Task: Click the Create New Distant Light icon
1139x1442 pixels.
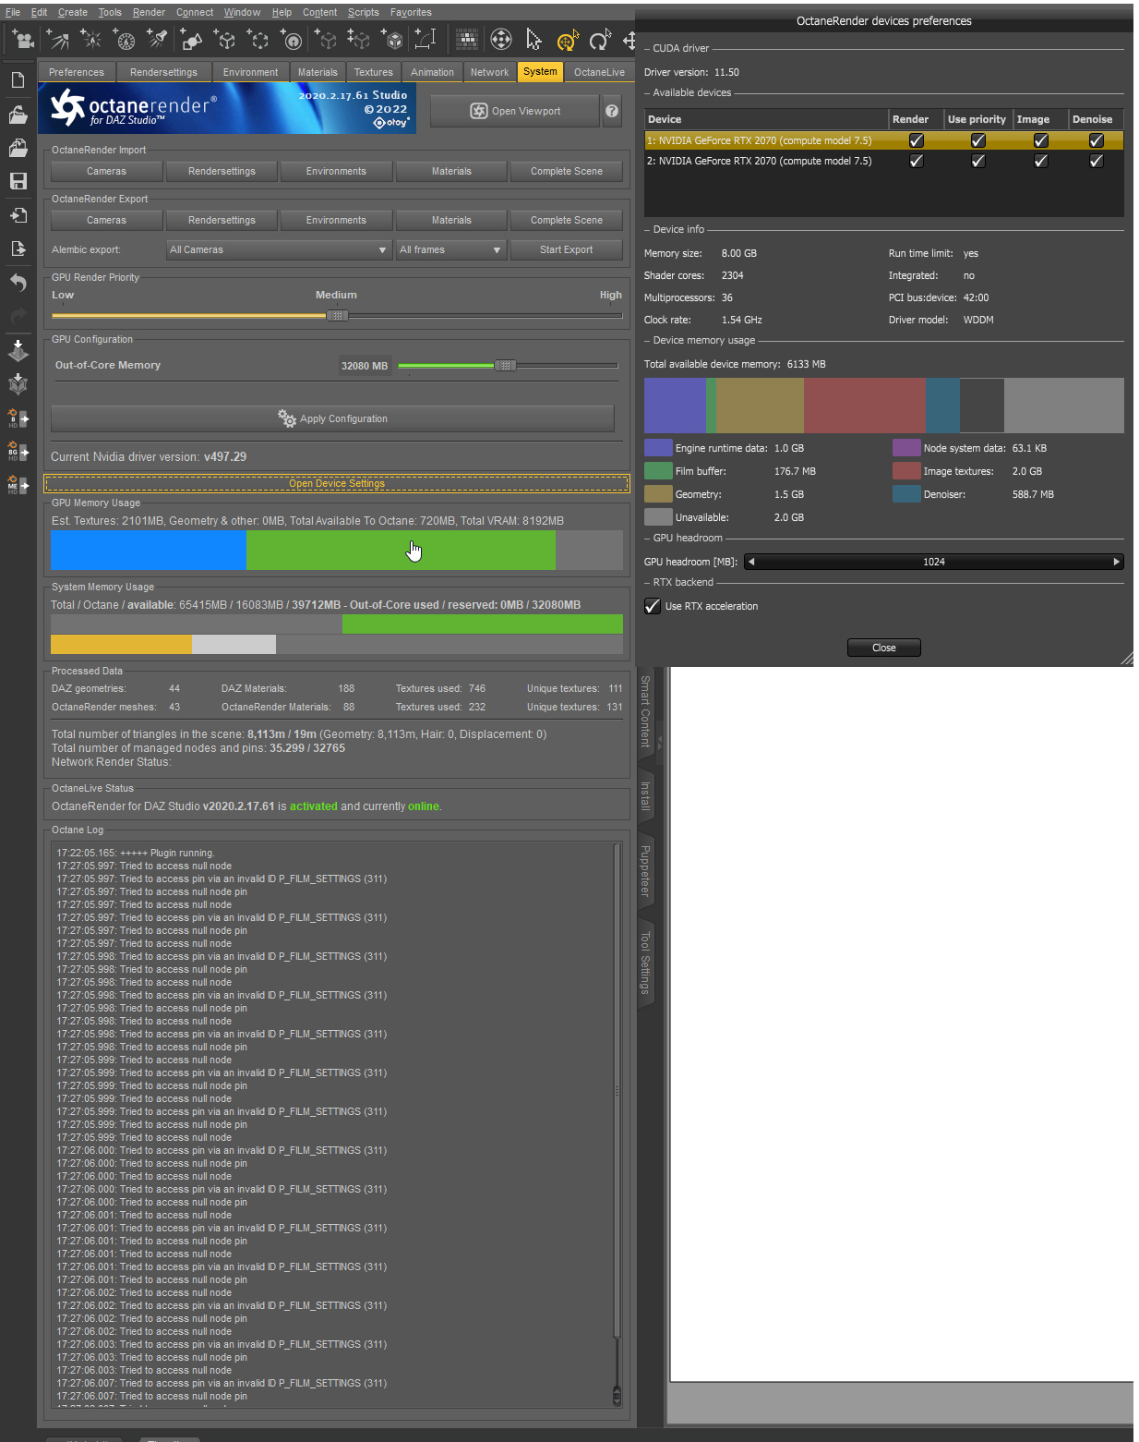Action: (x=58, y=40)
